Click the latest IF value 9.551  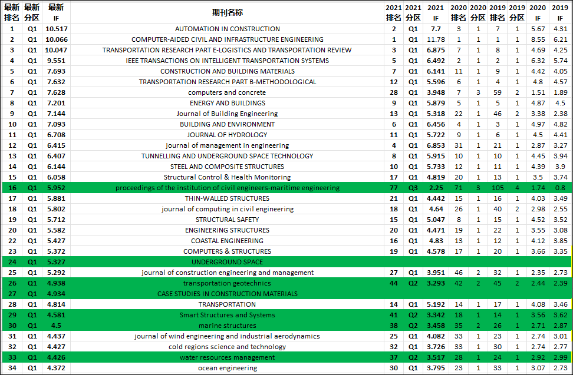[56, 61]
